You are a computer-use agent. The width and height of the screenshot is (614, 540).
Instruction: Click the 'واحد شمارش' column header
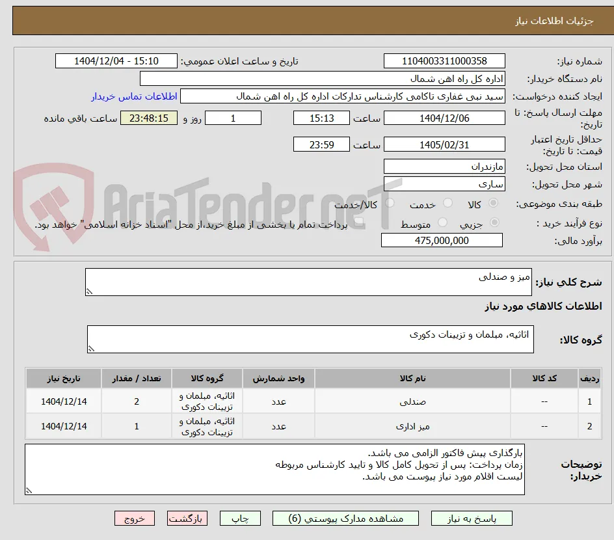[278, 378]
